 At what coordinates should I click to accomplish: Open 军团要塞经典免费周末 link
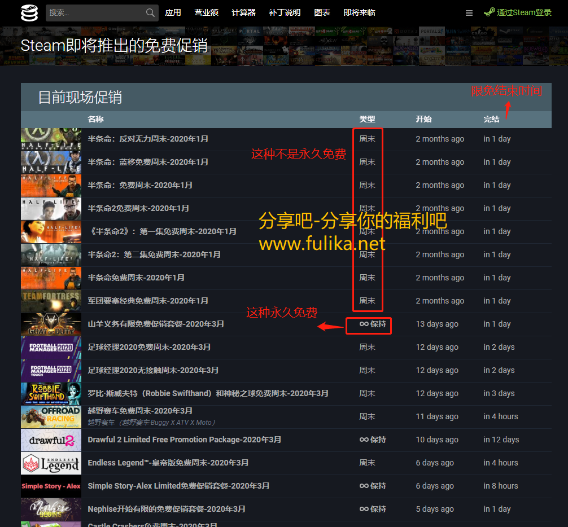click(148, 301)
